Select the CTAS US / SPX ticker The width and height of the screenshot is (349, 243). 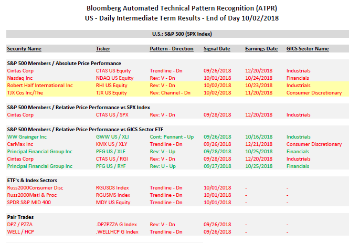coord(112,115)
